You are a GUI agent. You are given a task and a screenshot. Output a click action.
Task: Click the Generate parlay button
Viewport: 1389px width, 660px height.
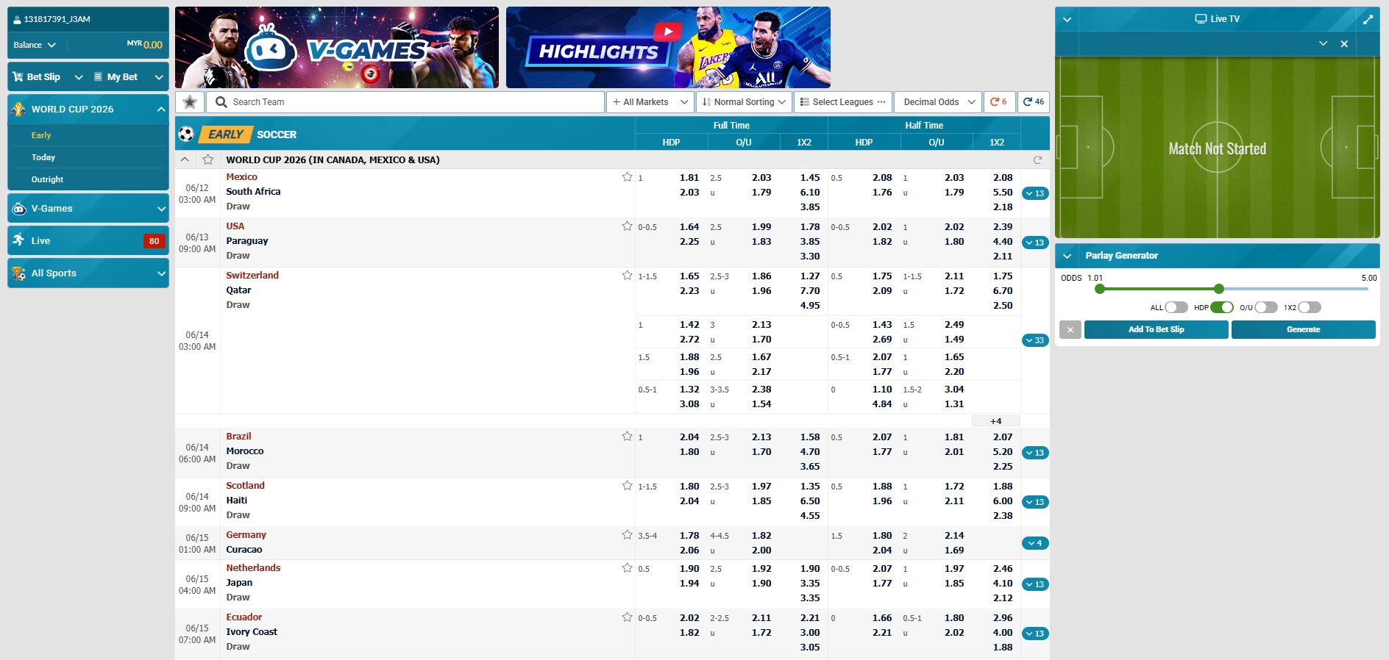pos(1303,329)
